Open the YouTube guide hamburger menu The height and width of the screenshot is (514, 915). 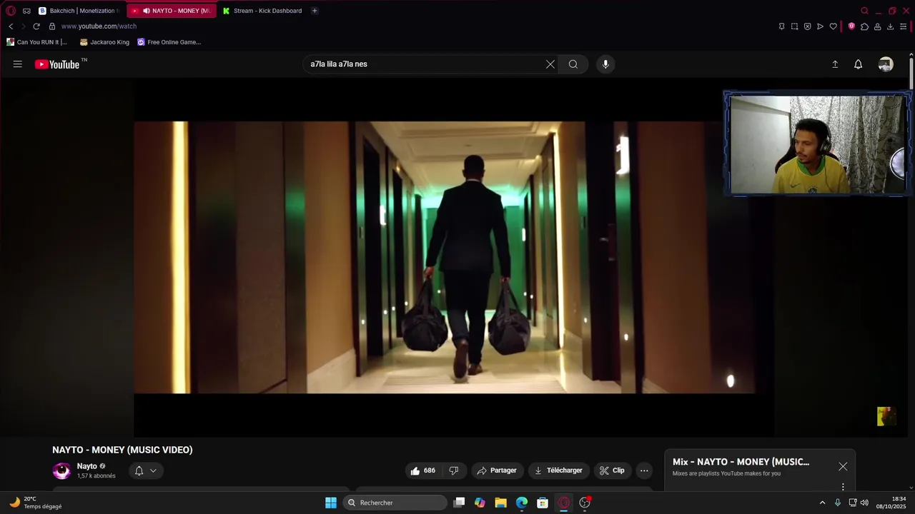17,64
